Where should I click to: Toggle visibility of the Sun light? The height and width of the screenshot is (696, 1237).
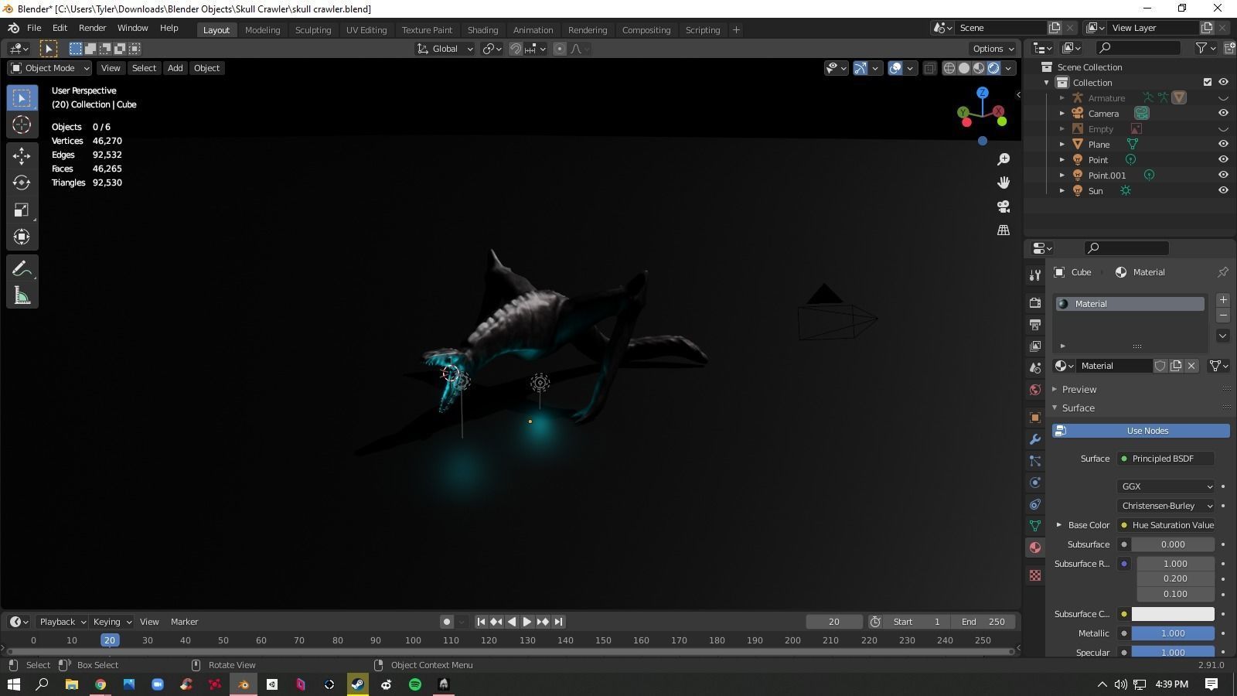tap(1223, 190)
